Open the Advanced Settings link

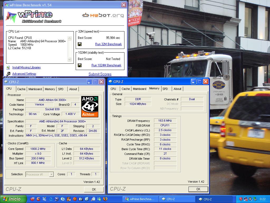pyautogui.click(x=24, y=74)
